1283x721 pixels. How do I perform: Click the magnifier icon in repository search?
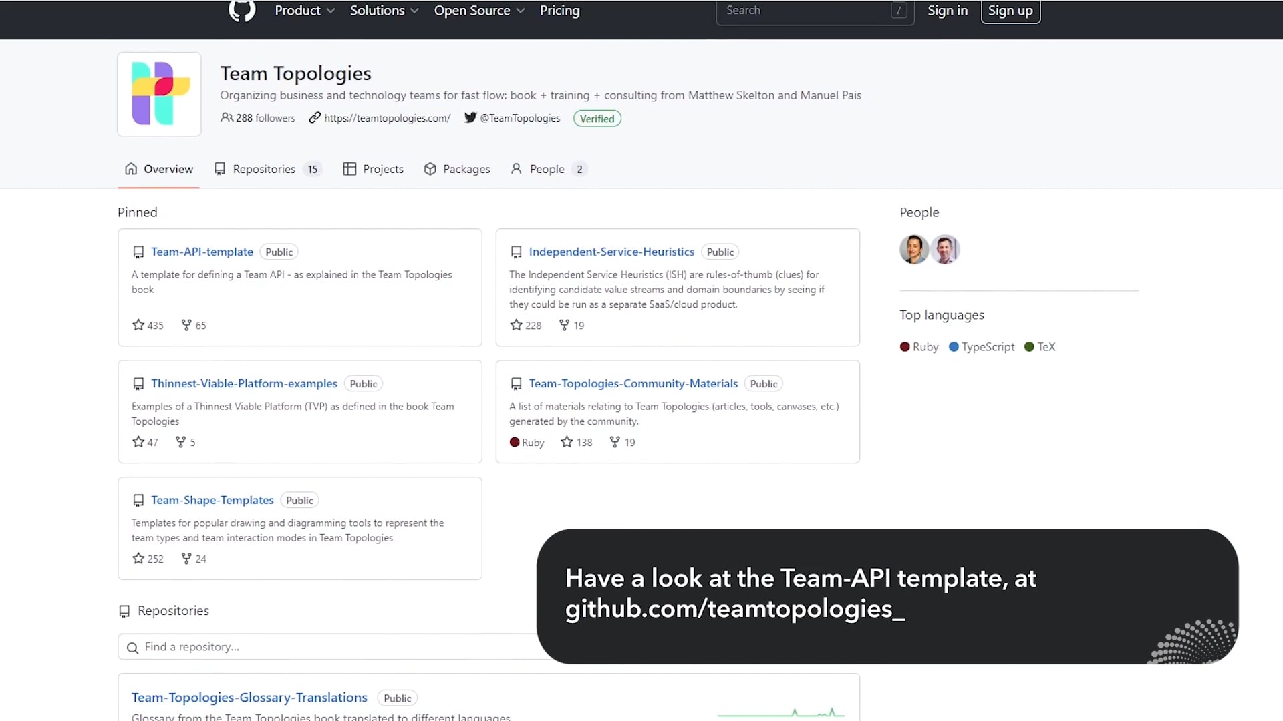click(132, 648)
